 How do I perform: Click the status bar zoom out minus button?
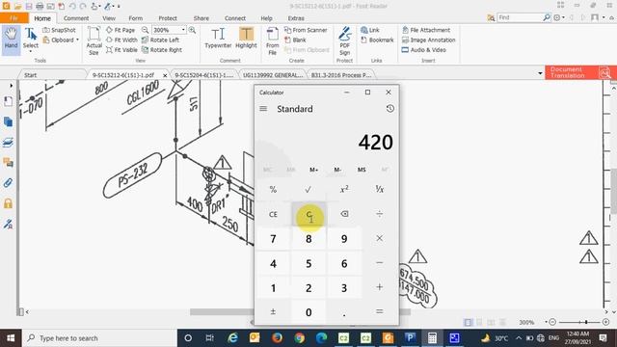[552, 322]
